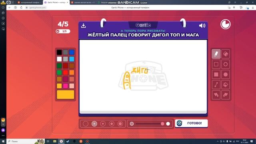256x144 pixels.
Task: Set opacity to minimum with the left dot
Action: [x=132, y=124]
